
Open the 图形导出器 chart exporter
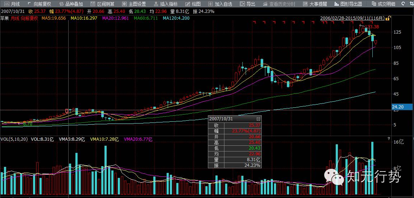tap(348, 4)
